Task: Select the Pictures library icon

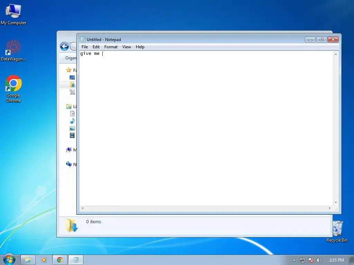Action: (72, 128)
